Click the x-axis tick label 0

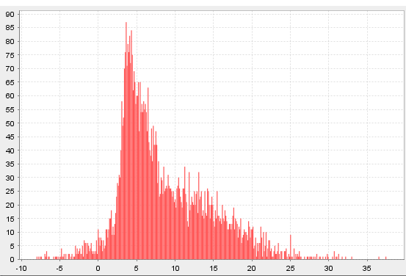click(98, 268)
